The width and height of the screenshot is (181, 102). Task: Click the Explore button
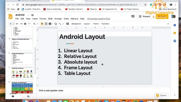pos(161,95)
